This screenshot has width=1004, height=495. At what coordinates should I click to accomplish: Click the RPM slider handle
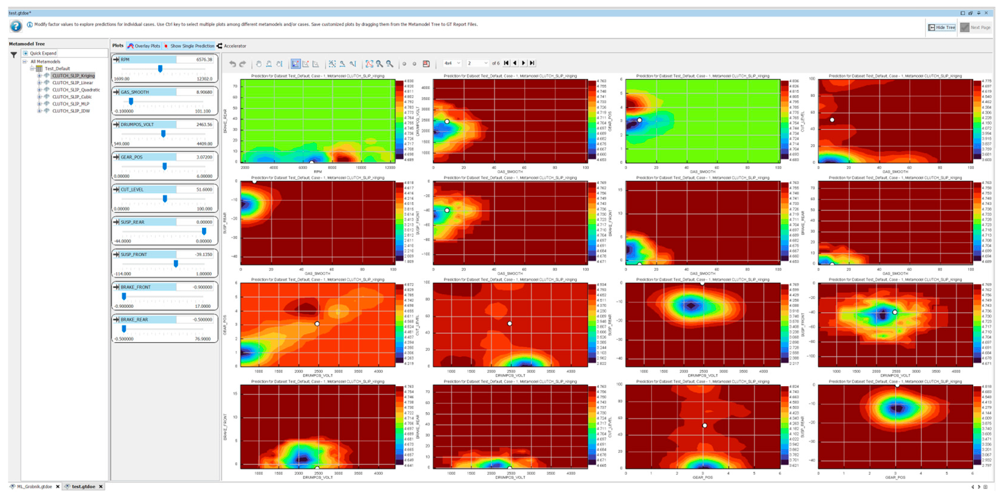click(160, 69)
